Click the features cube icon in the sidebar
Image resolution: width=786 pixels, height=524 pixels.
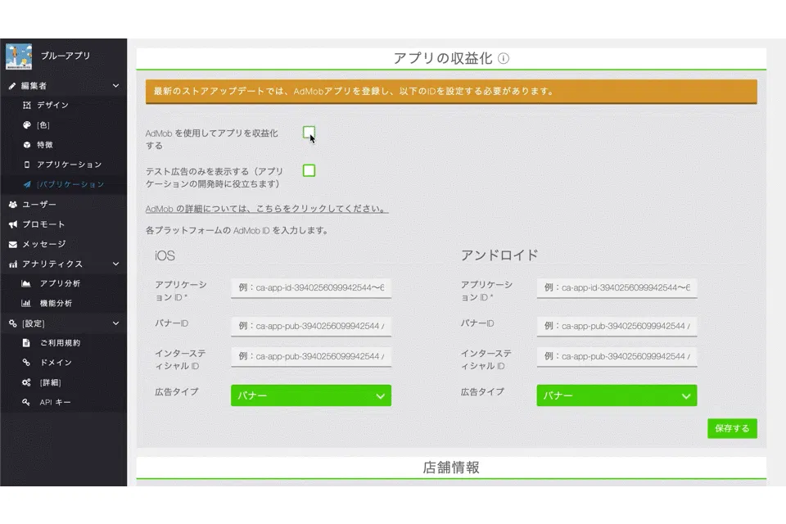[x=26, y=145]
